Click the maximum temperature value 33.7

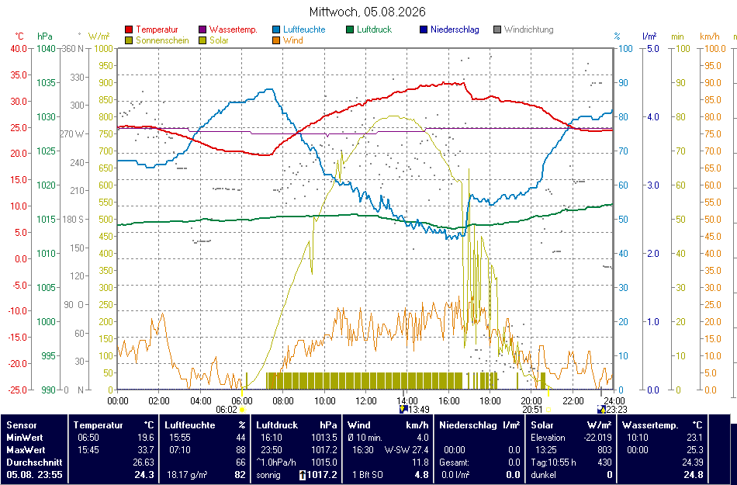click(146, 450)
